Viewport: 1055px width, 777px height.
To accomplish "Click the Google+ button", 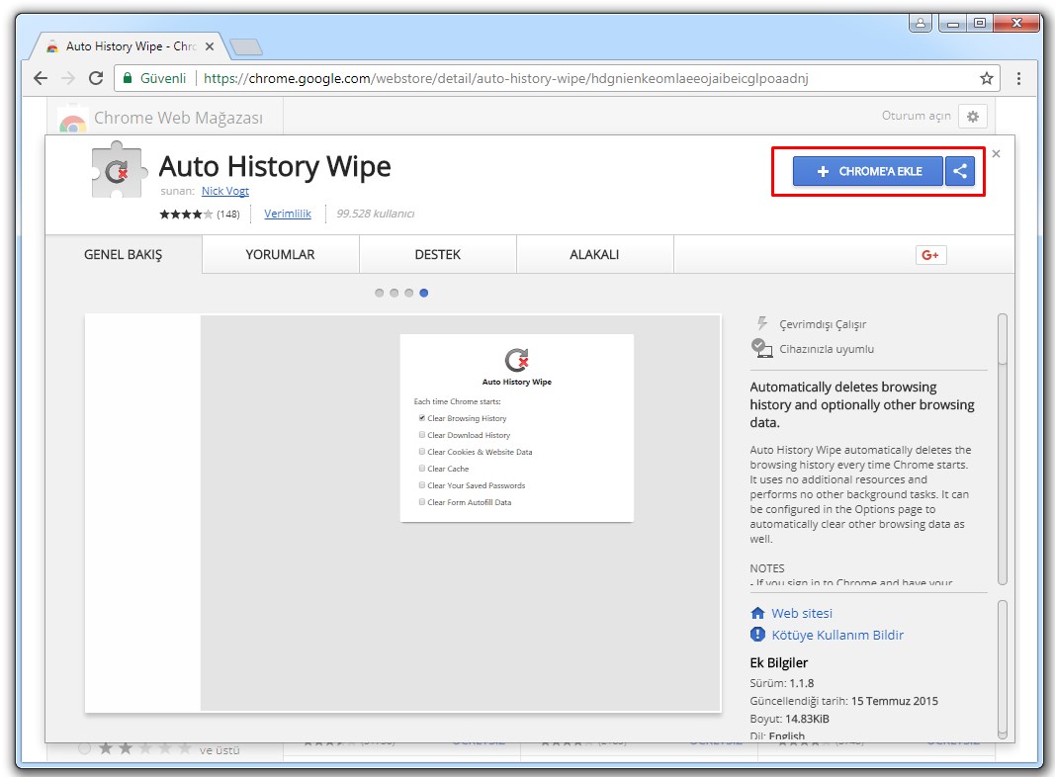I will click(930, 255).
